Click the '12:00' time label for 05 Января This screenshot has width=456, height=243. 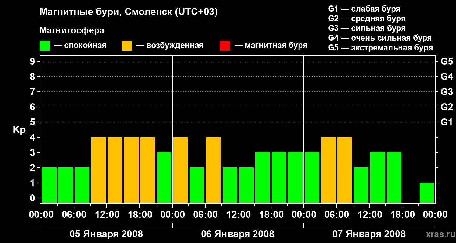coord(107,215)
